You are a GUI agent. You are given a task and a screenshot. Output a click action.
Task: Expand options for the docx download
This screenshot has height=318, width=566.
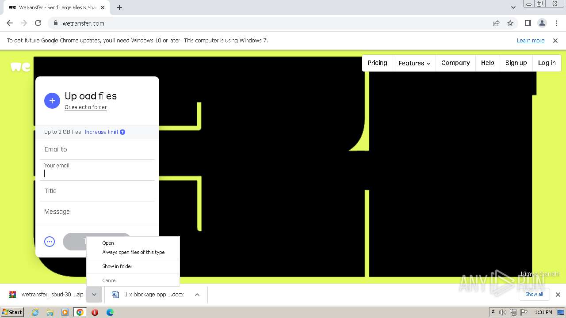click(x=197, y=295)
